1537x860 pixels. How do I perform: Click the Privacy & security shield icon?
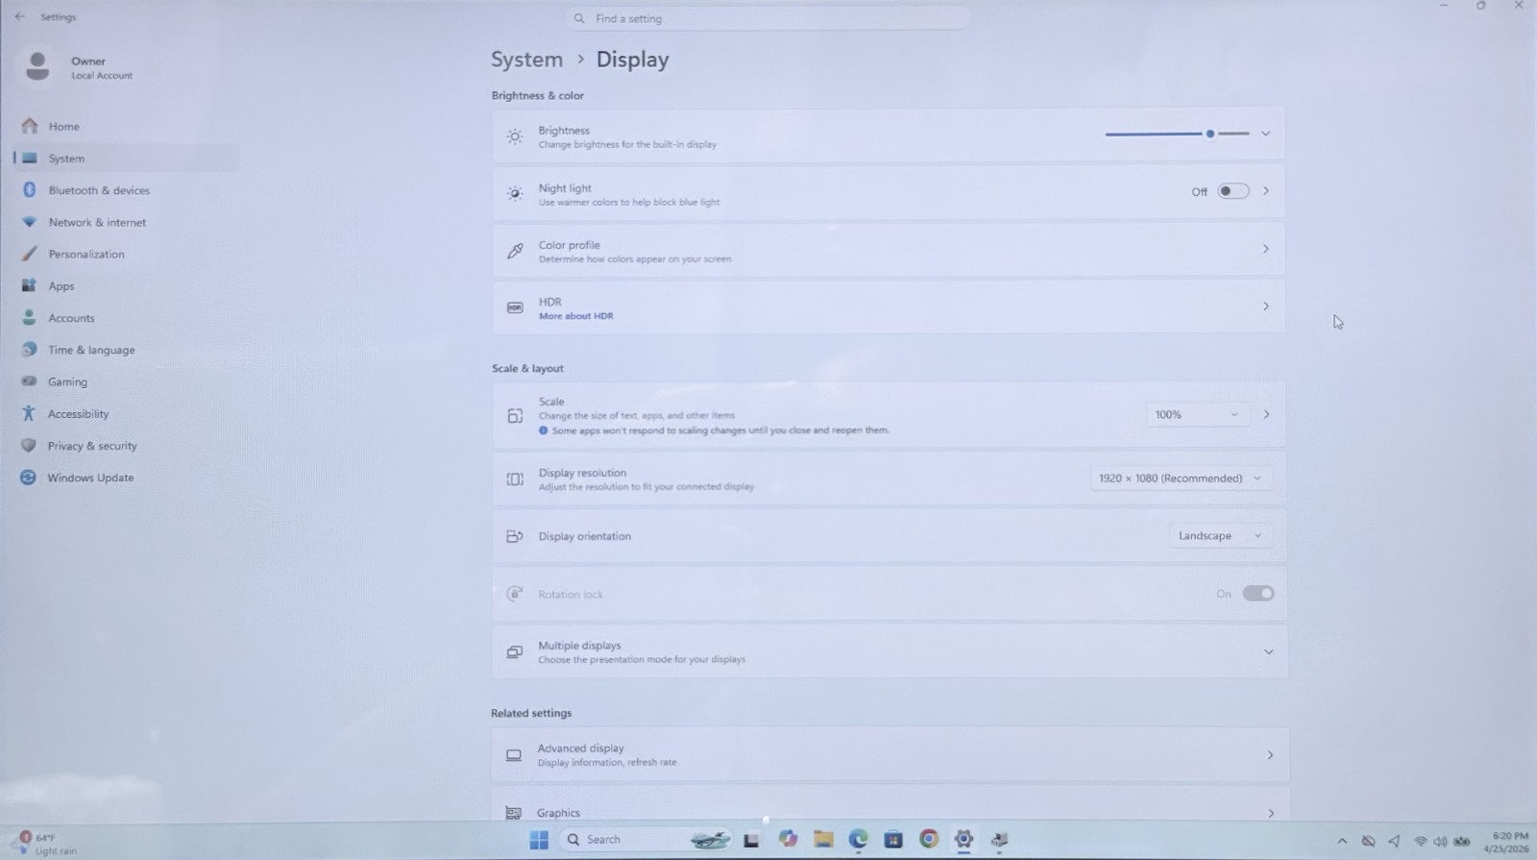[x=29, y=446]
